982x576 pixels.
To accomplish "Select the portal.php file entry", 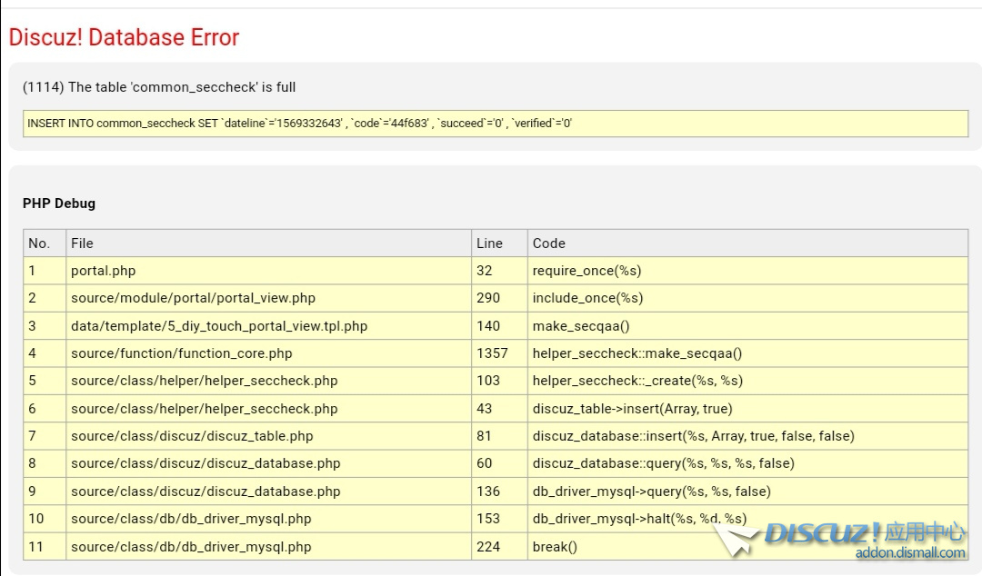I will 103,271.
